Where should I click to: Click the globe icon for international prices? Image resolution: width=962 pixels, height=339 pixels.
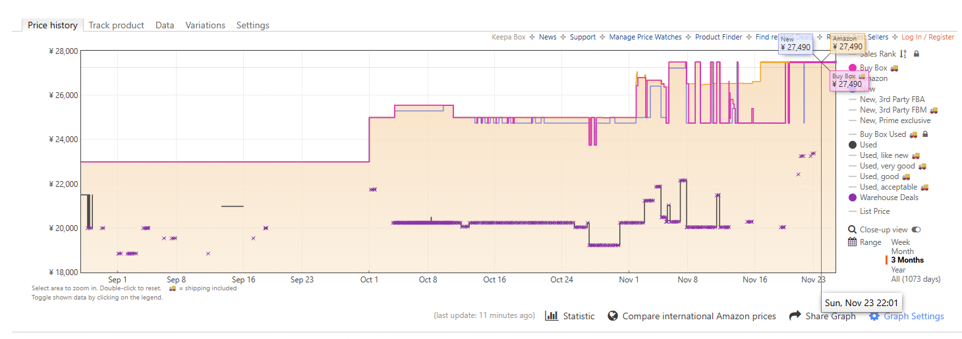tap(613, 316)
